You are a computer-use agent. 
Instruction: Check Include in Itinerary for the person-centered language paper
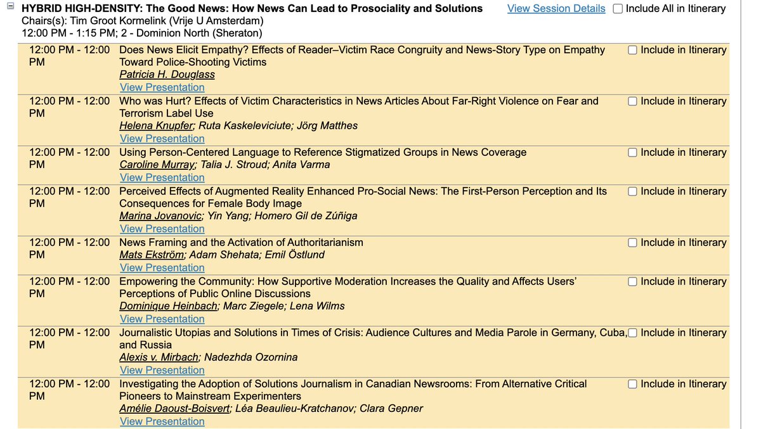[x=632, y=152]
